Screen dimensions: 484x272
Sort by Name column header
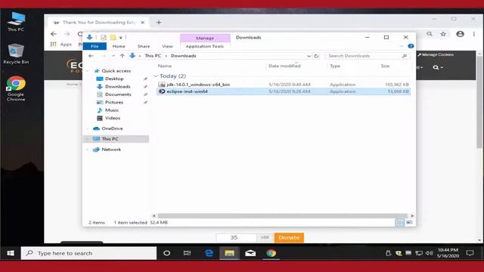coord(165,66)
